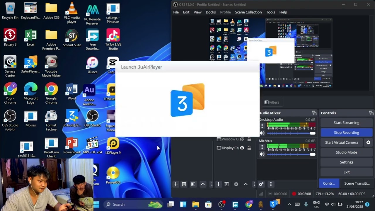Launch TikTok LIVE Studio from desktop
375x211 pixels.
pos(113,40)
